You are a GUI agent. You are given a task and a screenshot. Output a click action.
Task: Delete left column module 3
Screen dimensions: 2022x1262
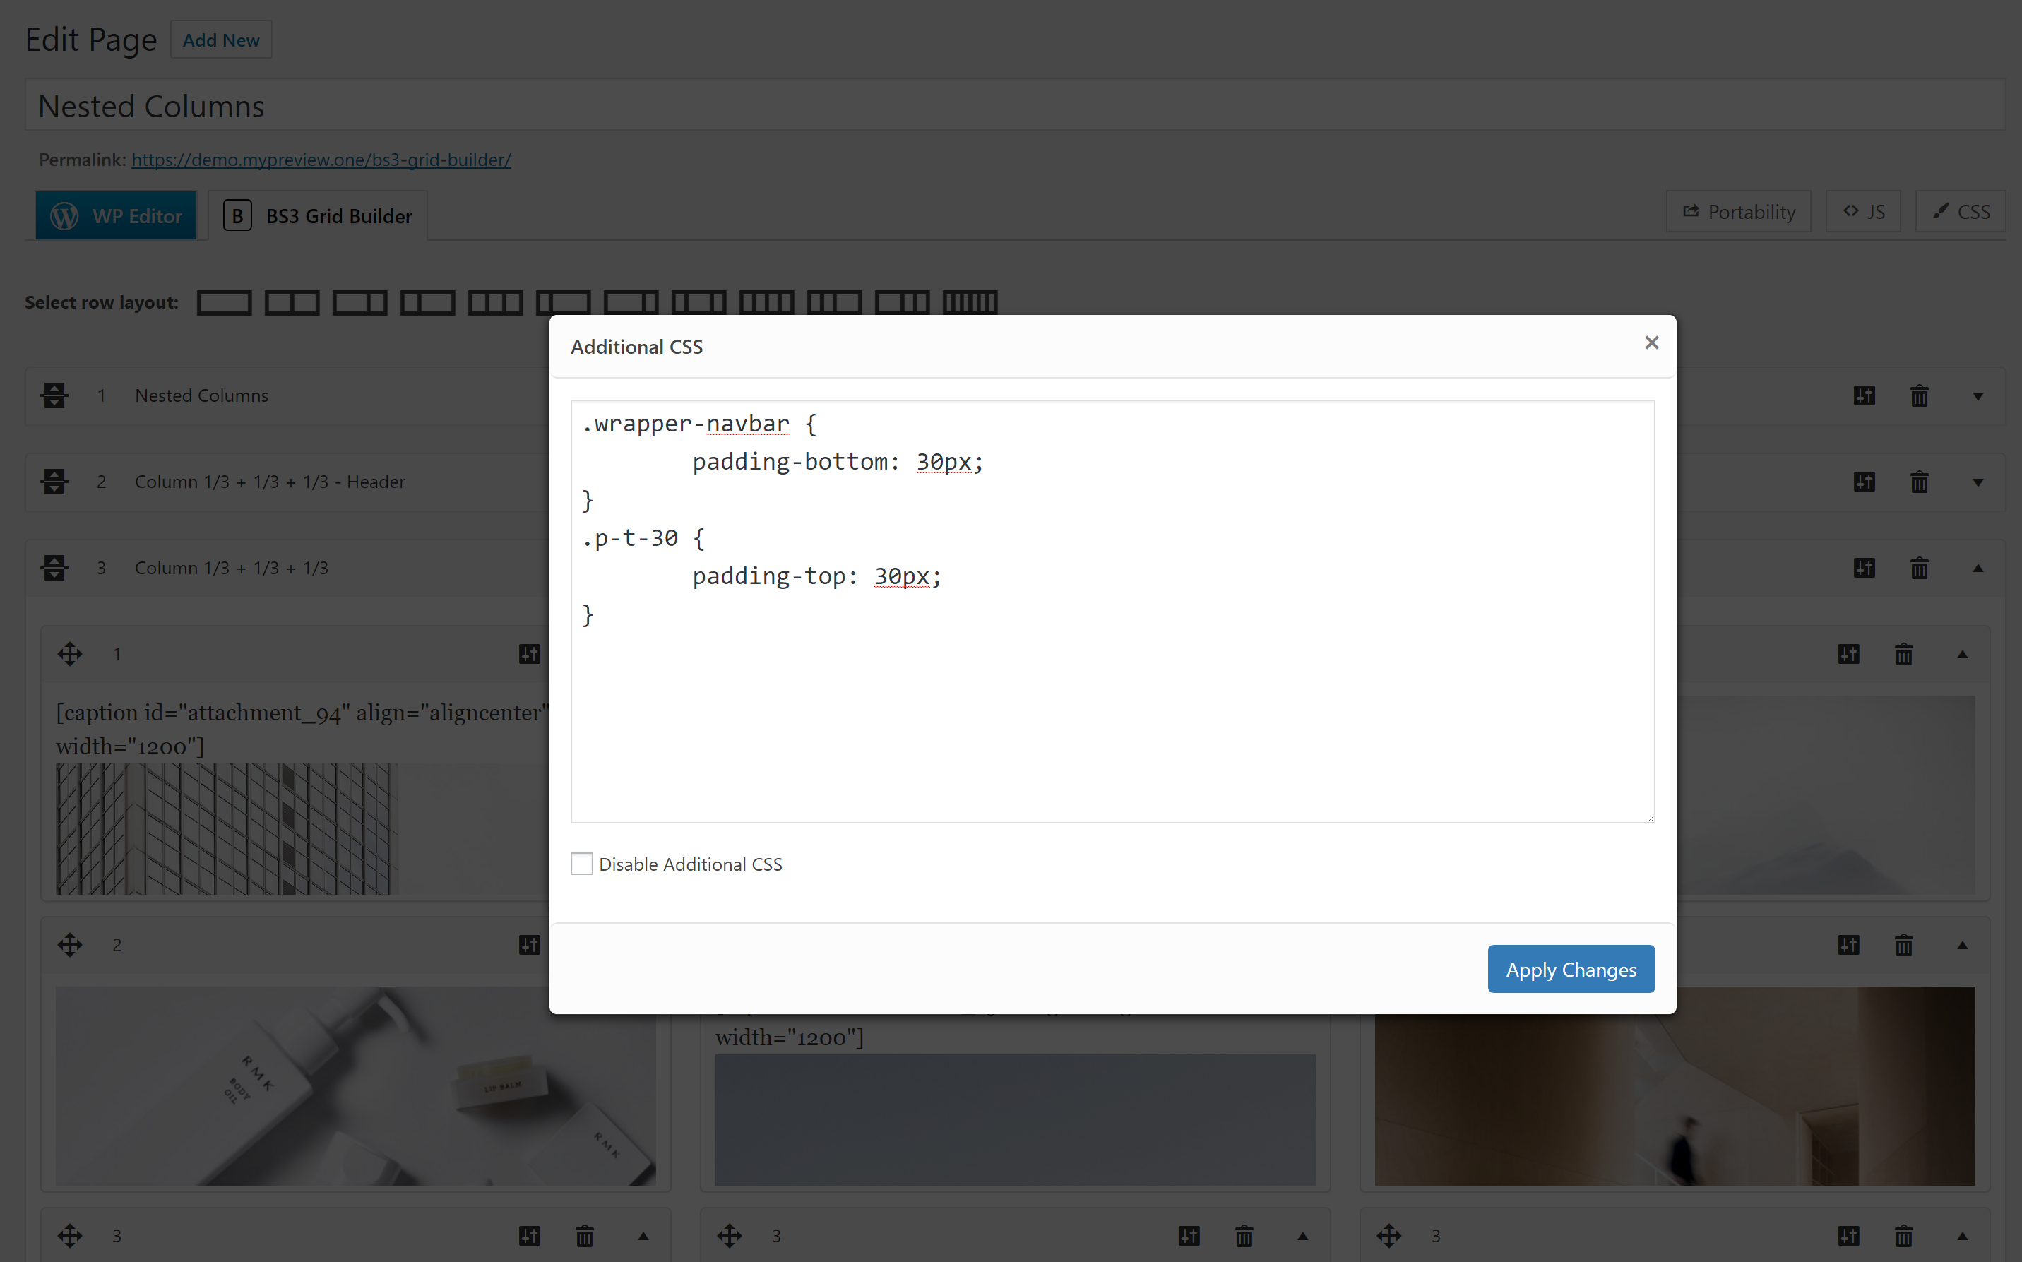[x=585, y=1235]
